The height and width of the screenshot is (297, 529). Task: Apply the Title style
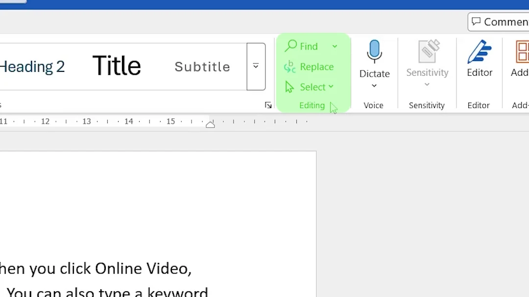(117, 65)
